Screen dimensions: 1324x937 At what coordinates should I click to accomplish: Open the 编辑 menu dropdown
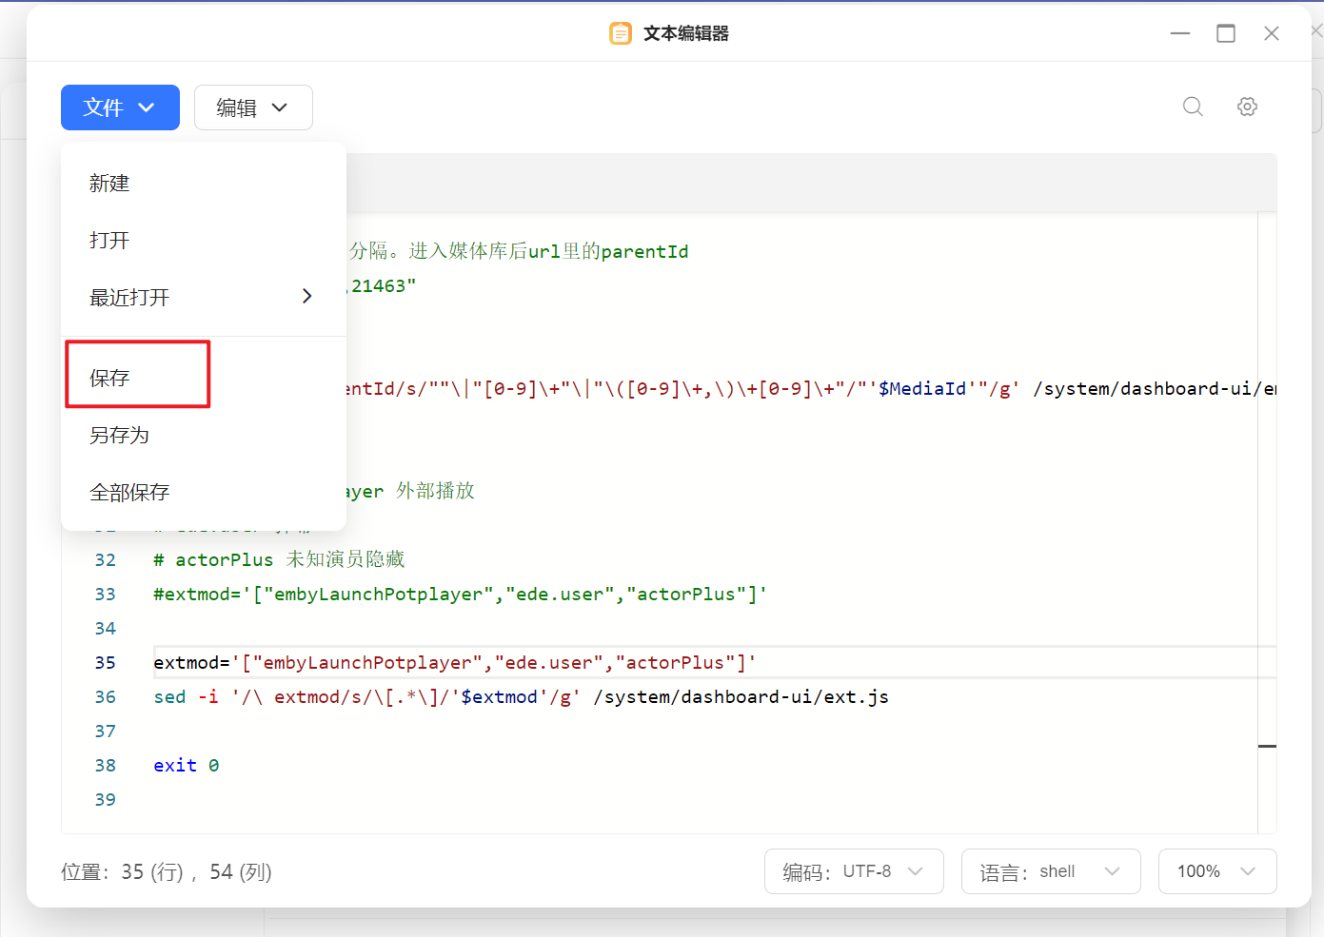[253, 107]
